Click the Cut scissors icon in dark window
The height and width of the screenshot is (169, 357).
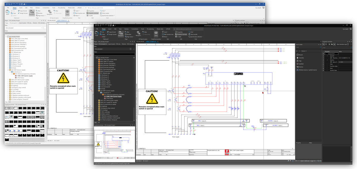(101, 32)
